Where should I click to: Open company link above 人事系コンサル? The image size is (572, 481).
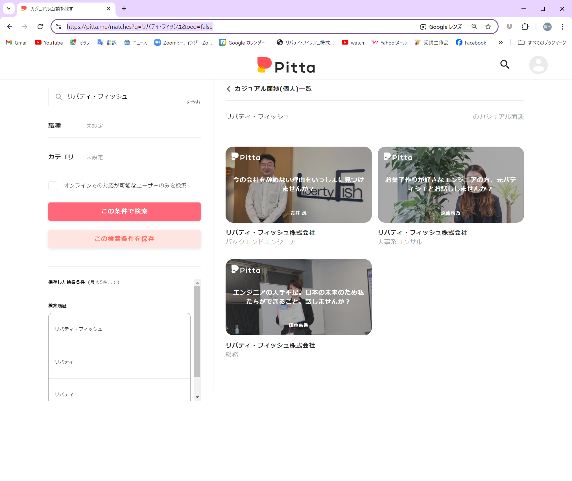[422, 233]
